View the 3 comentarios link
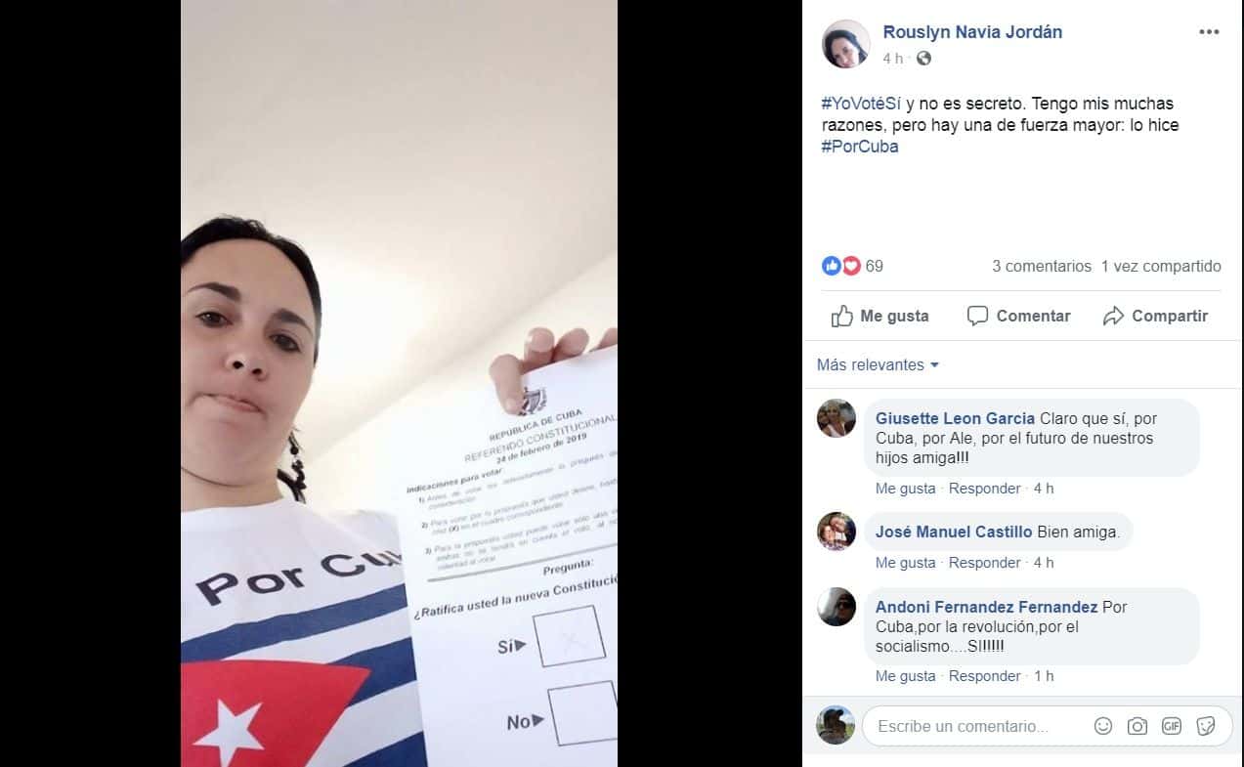 (x=1042, y=266)
